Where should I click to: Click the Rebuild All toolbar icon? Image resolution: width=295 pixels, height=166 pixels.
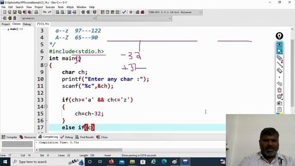118,12
